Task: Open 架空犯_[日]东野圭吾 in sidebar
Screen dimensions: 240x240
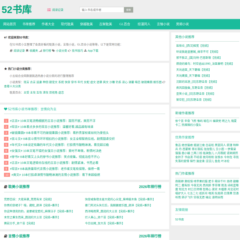Action: 194,100
